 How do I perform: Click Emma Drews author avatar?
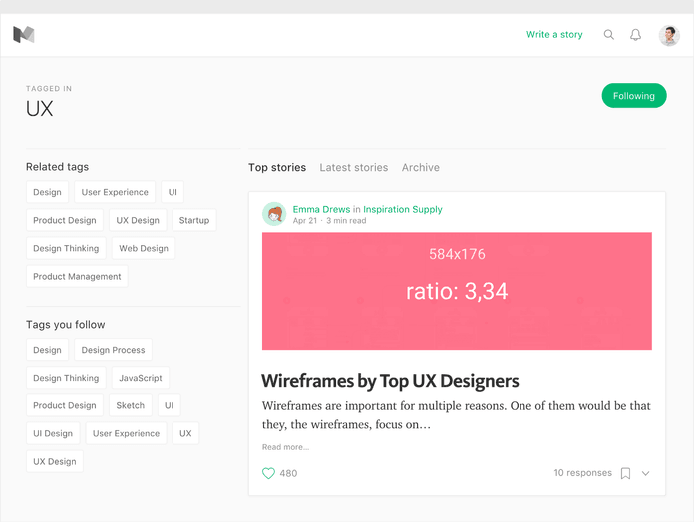(274, 214)
